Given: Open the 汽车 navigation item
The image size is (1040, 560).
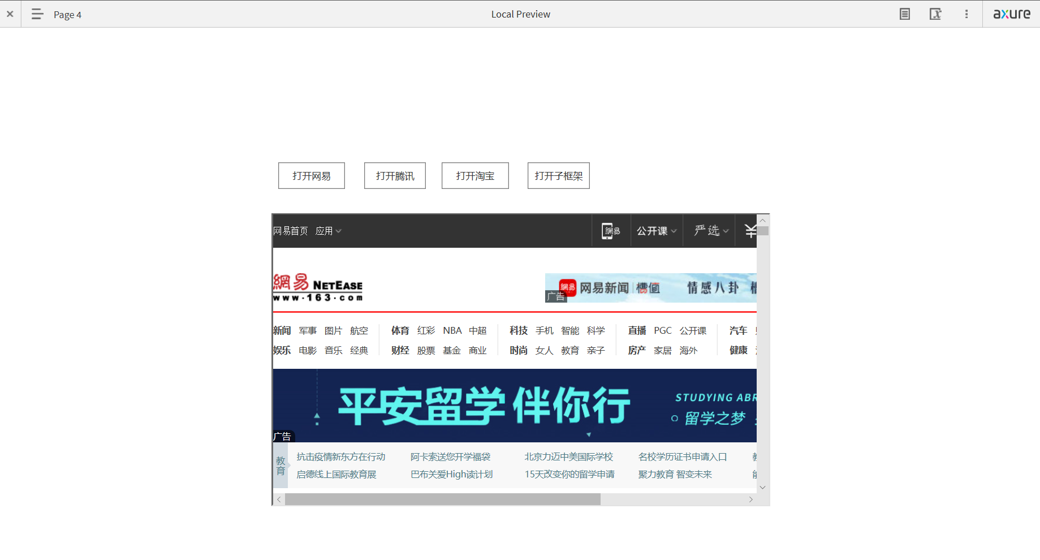Looking at the screenshot, I should click(738, 330).
